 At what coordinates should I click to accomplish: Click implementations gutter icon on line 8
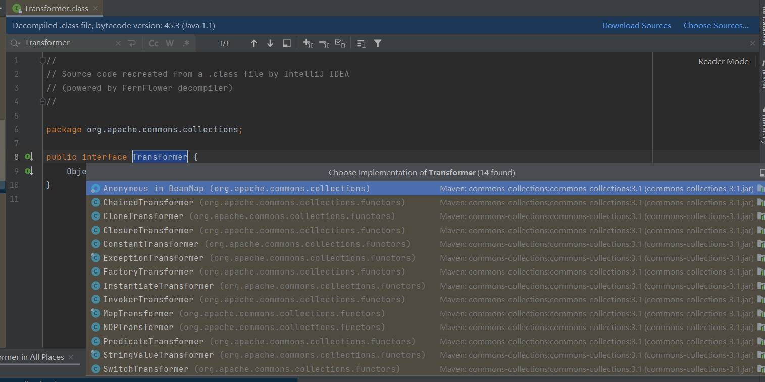(29, 157)
